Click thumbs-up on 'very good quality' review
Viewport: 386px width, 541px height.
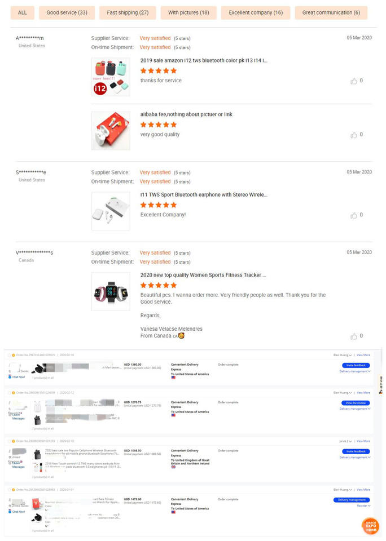click(354, 135)
